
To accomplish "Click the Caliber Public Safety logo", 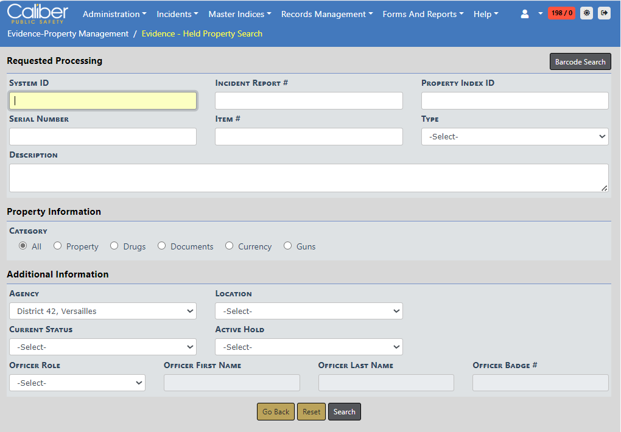I will pyautogui.click(x=38, y=13).
